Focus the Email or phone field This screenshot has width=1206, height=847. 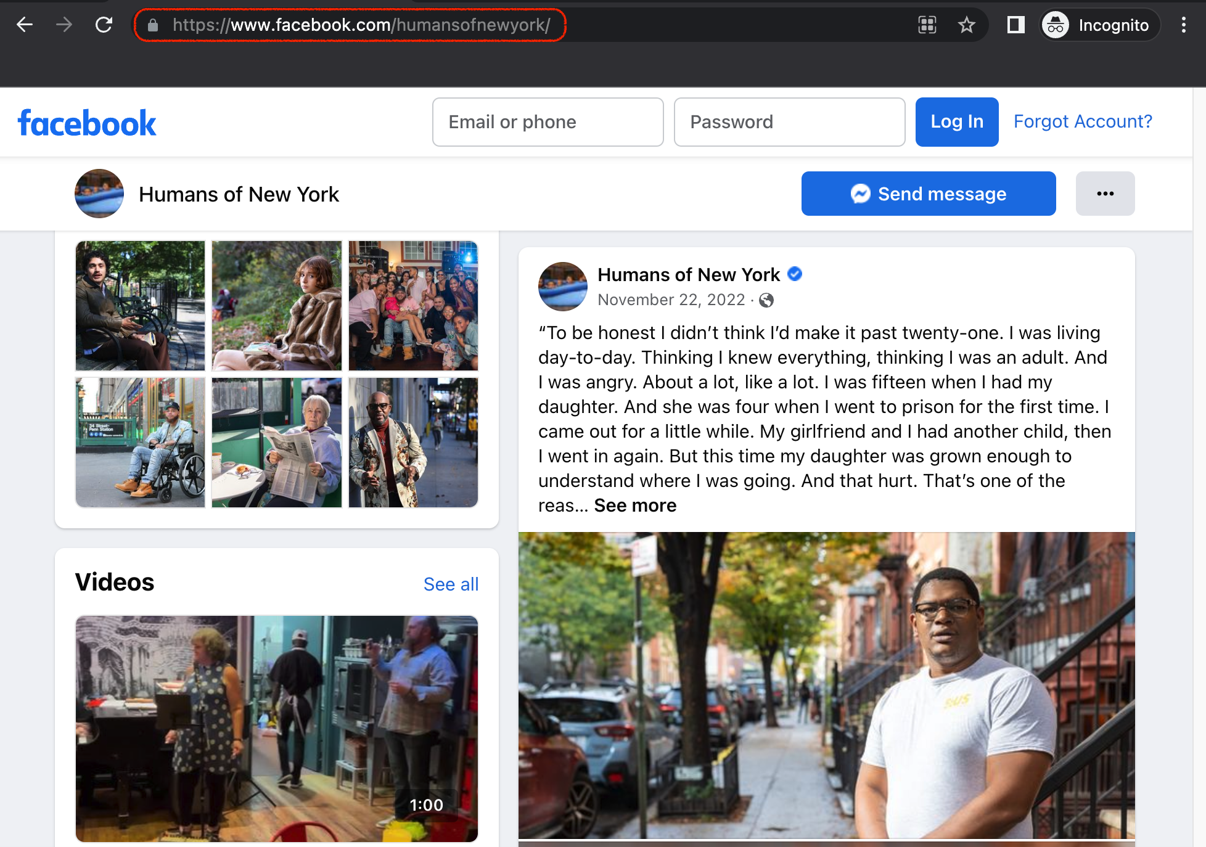(x=548, y=122)
